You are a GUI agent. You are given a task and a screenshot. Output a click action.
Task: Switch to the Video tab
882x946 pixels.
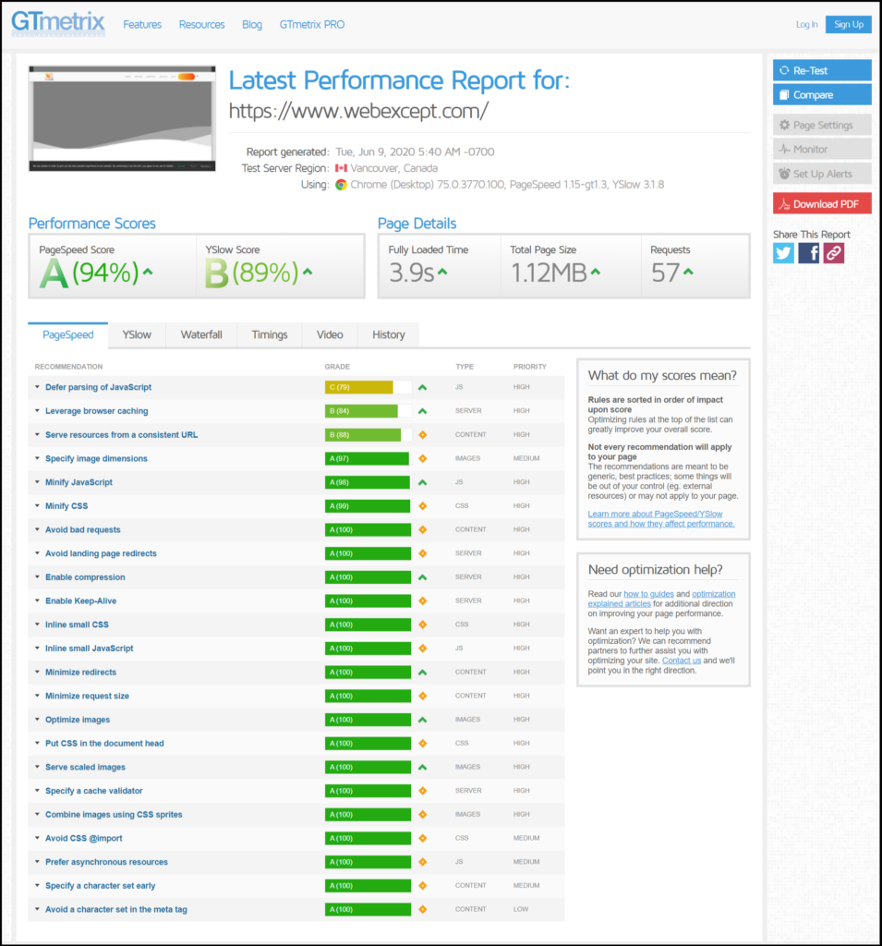(x=330, y=334)
